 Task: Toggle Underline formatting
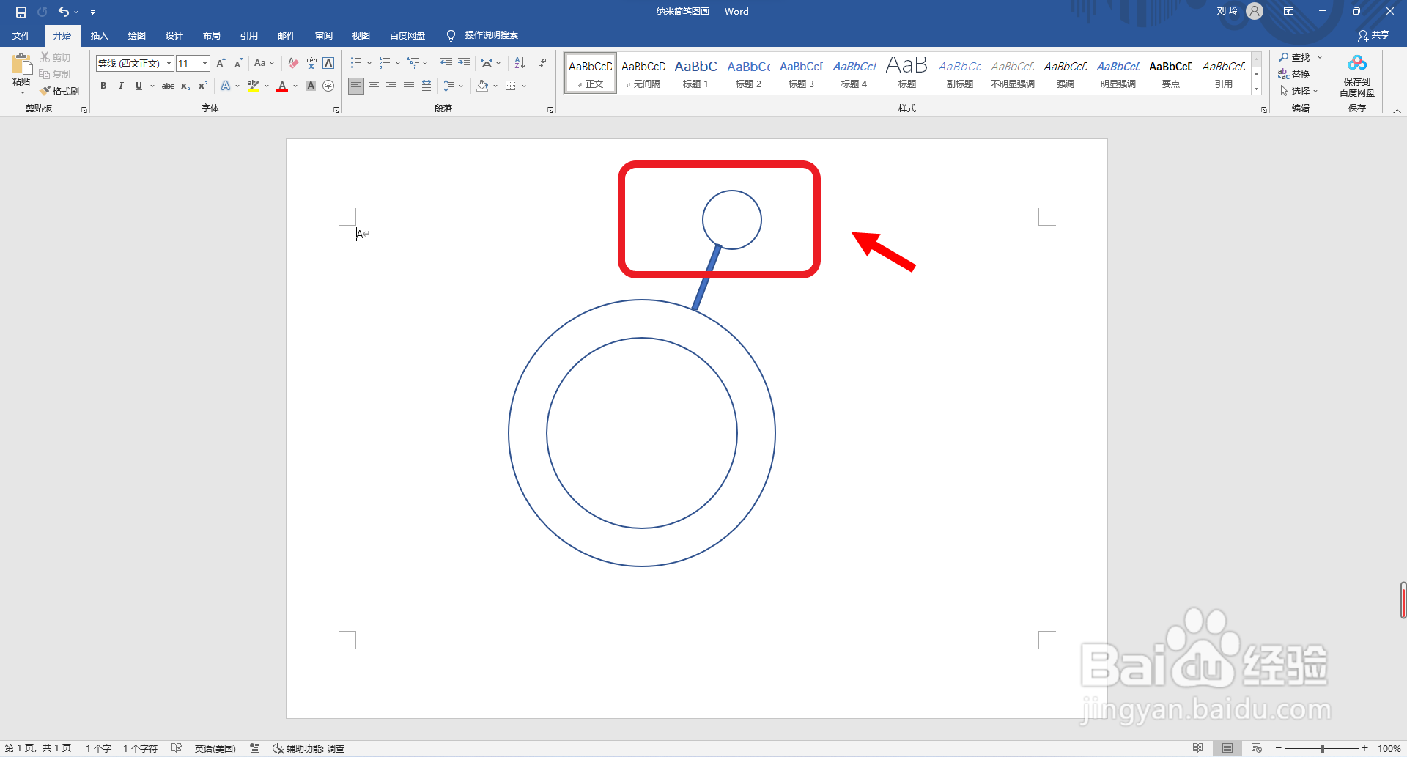[139, 86]
